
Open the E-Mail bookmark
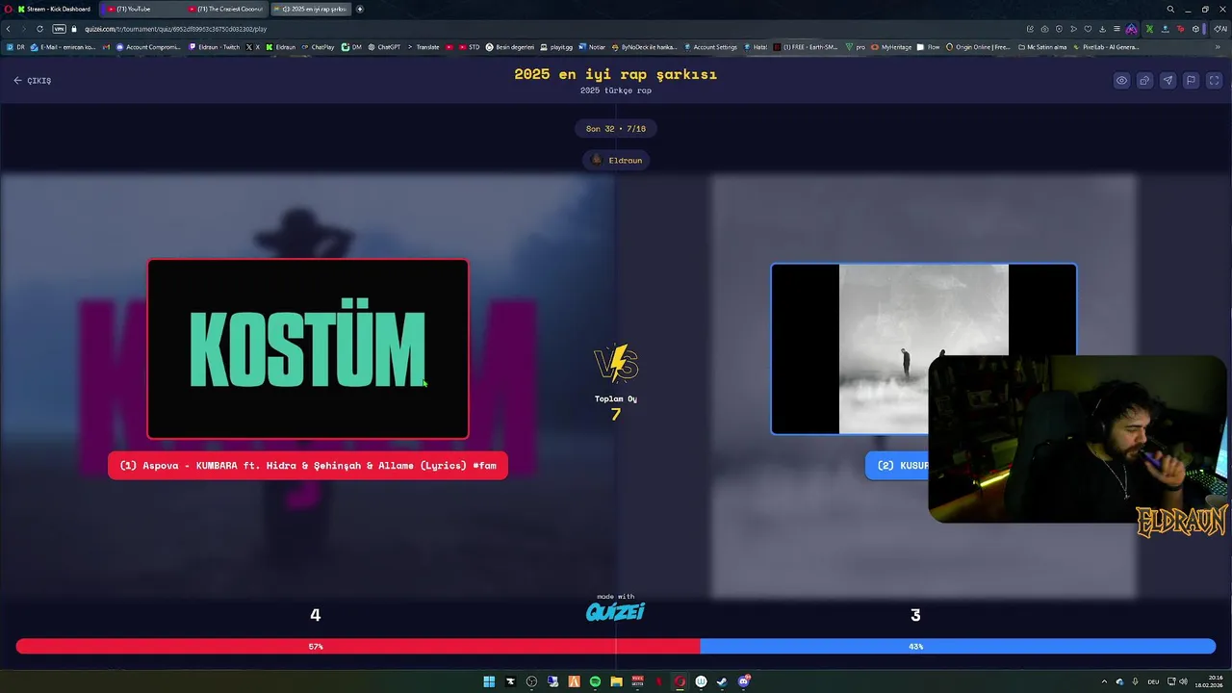tap(64, 47)
